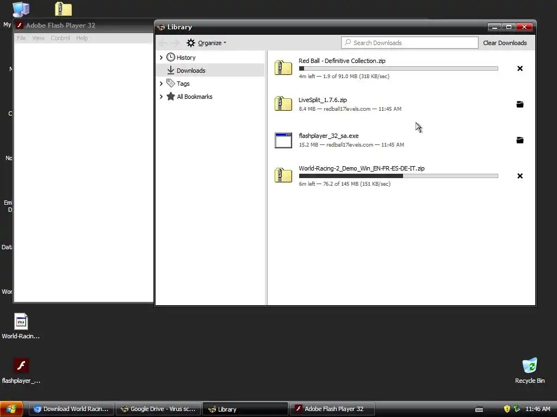Click the '8.4 MB — redball17levels.com' details line
Screen dimensions: 557x417
coord(350,109)
